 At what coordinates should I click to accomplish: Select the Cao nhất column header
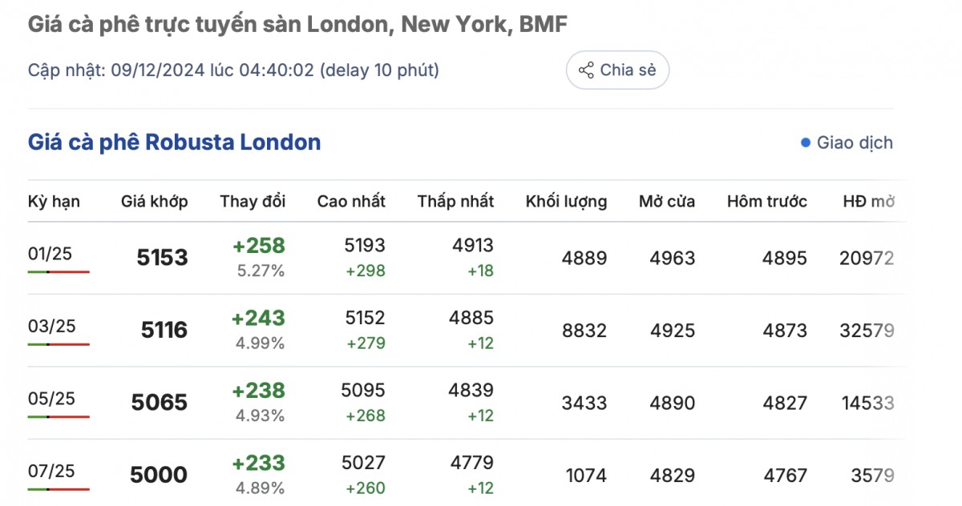point(351,201)
